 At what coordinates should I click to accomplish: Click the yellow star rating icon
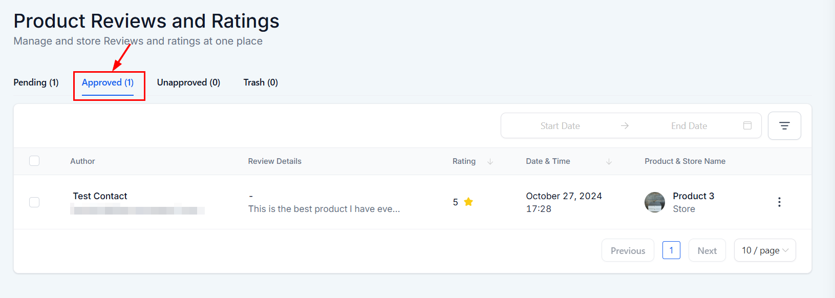[x=468, y=202]
